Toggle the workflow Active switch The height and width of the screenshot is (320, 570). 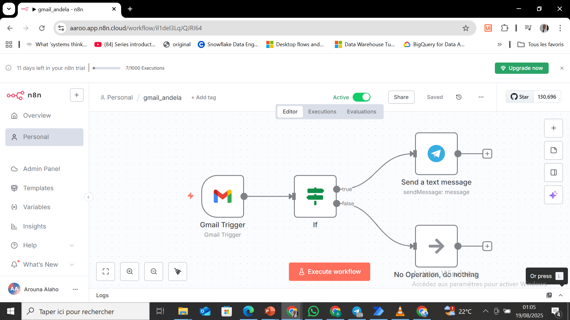(x=361, y=97)
